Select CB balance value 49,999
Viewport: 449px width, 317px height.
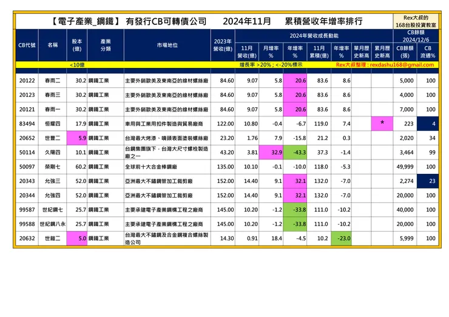[x=405, y=167]
